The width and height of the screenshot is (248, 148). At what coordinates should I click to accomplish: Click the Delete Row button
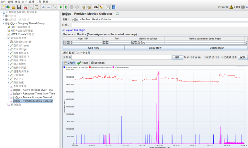click(x=217, y=48)
